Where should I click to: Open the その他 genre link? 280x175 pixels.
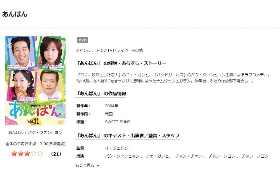tap(137, 50)
